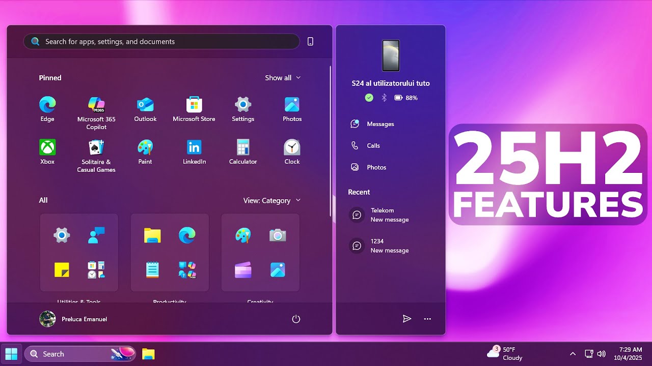652x366 pixels.
Task: Open the weather widget showing 50°F Cloudy
Action: click(505, 354)
